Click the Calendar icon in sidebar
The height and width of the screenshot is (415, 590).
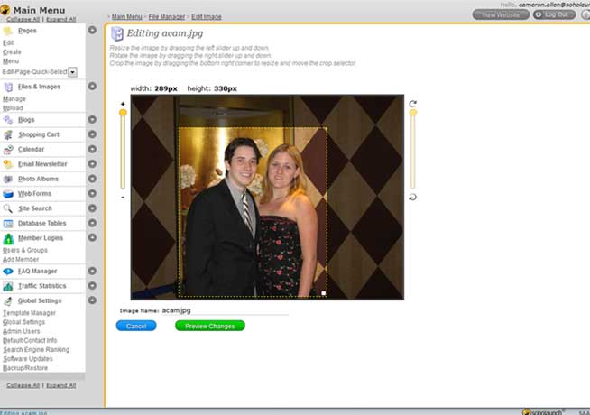(x=8, y=149)
